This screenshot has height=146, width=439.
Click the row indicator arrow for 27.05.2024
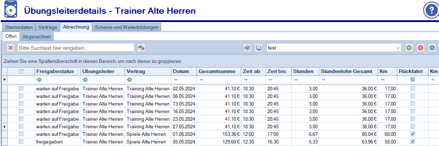(4, 126)
